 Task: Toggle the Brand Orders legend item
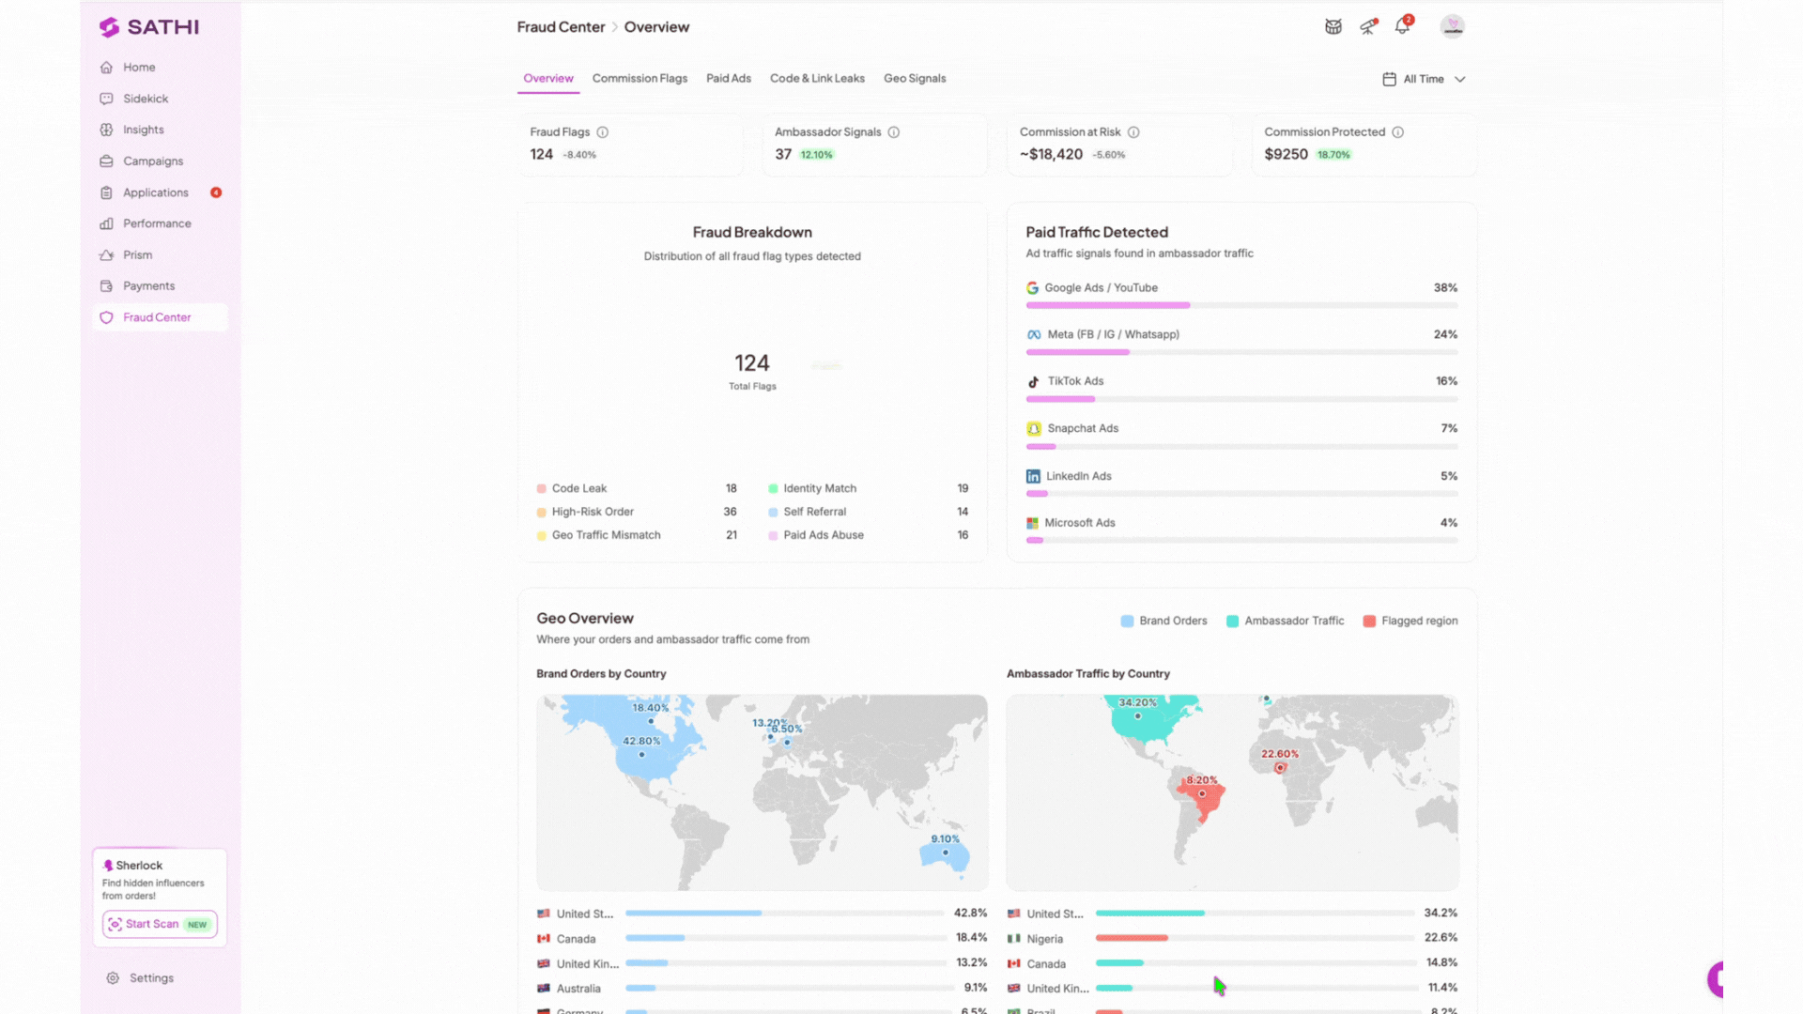[1163, 622]
